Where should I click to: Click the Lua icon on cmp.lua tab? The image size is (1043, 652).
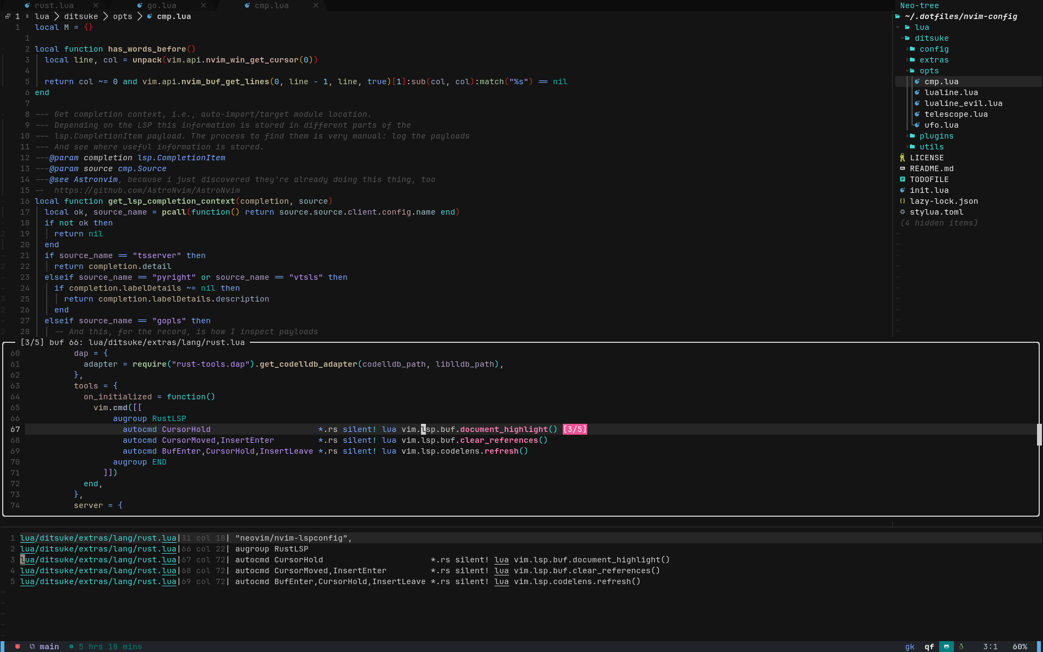(247, 5)
